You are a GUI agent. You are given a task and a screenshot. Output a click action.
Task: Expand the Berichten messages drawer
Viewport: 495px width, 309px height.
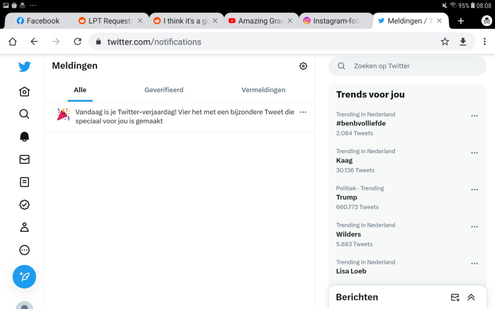click(471, 297)
